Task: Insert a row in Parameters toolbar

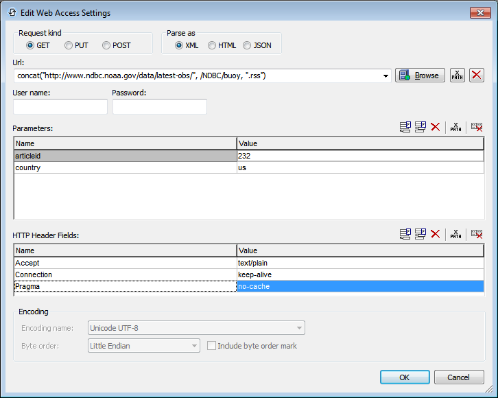Action: click(x=420, y=127)
